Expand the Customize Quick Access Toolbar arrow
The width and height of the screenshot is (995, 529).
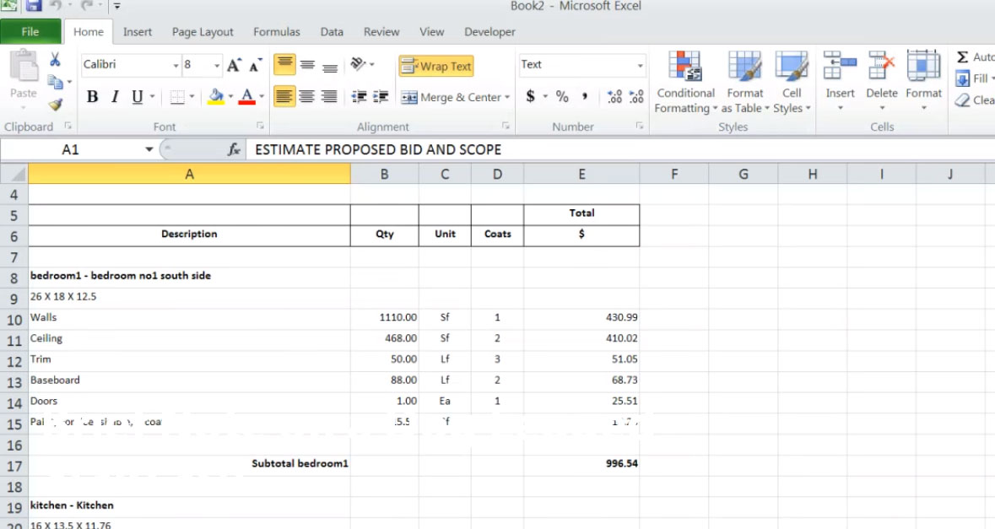pos(116,7)
